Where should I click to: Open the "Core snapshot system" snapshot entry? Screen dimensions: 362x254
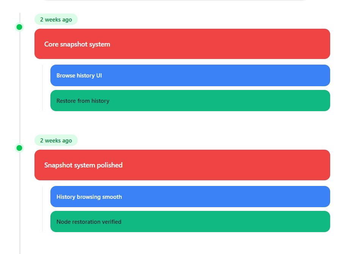182,44
